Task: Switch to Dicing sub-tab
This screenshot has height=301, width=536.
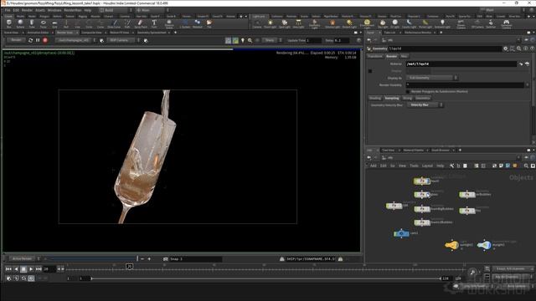Action: coord(407,99)
